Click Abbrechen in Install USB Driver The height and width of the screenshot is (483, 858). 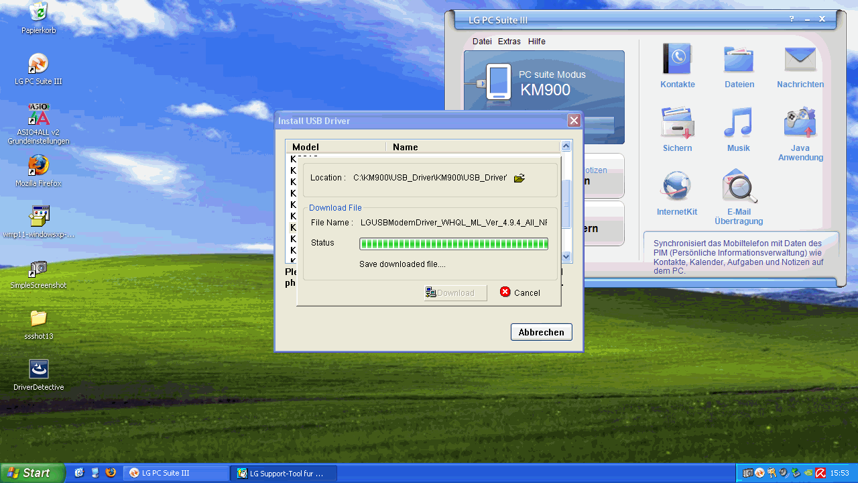coord(541,332)
